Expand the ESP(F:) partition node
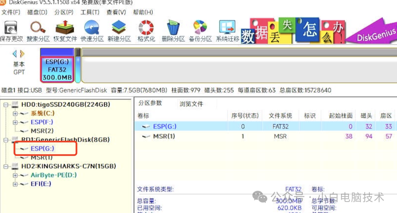This screenshot has height=213, width=397. 15,122
